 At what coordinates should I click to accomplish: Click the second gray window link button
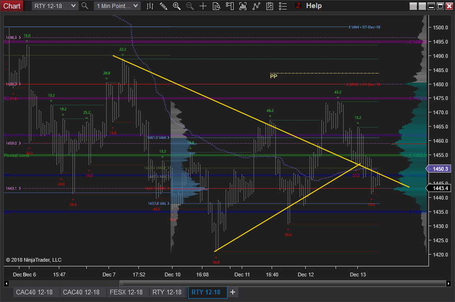(422, 6)
